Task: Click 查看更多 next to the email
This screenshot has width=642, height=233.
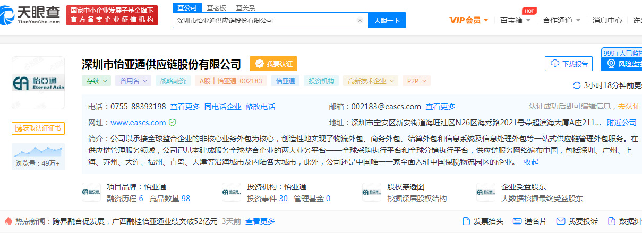Action: point(440,107)
